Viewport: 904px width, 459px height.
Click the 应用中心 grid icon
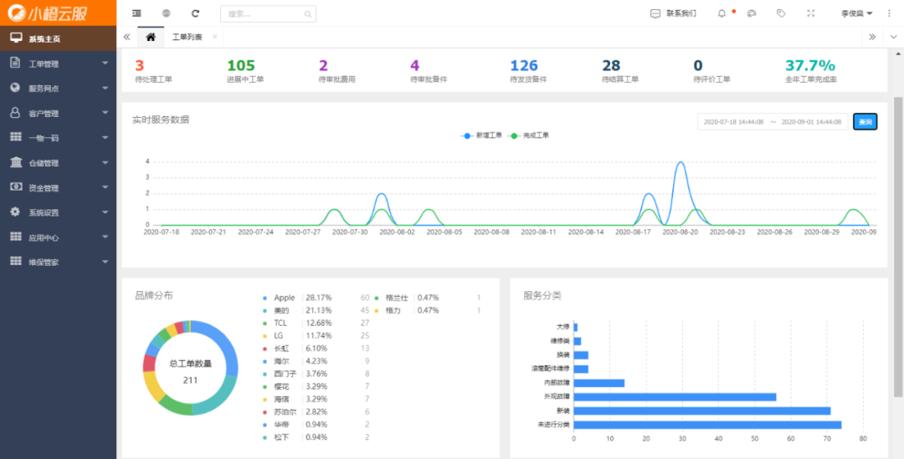(16, 237)
